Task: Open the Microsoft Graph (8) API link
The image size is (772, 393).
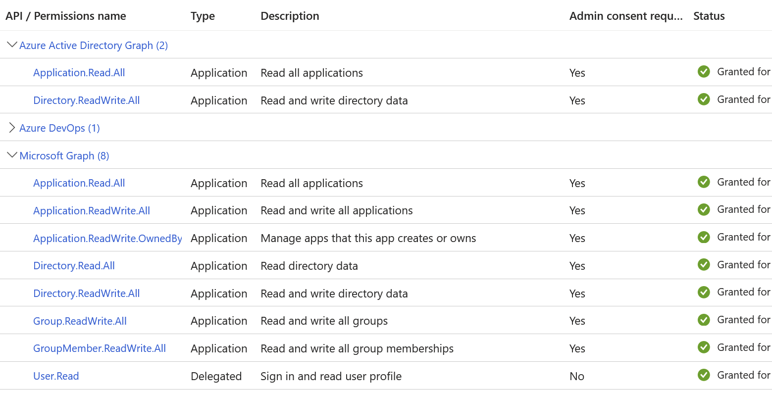Action: point(64,156)
